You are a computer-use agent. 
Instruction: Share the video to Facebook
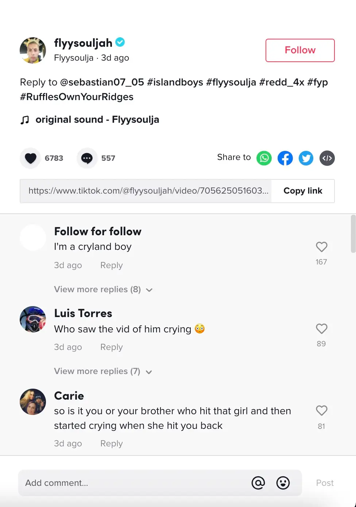point(285,158)
